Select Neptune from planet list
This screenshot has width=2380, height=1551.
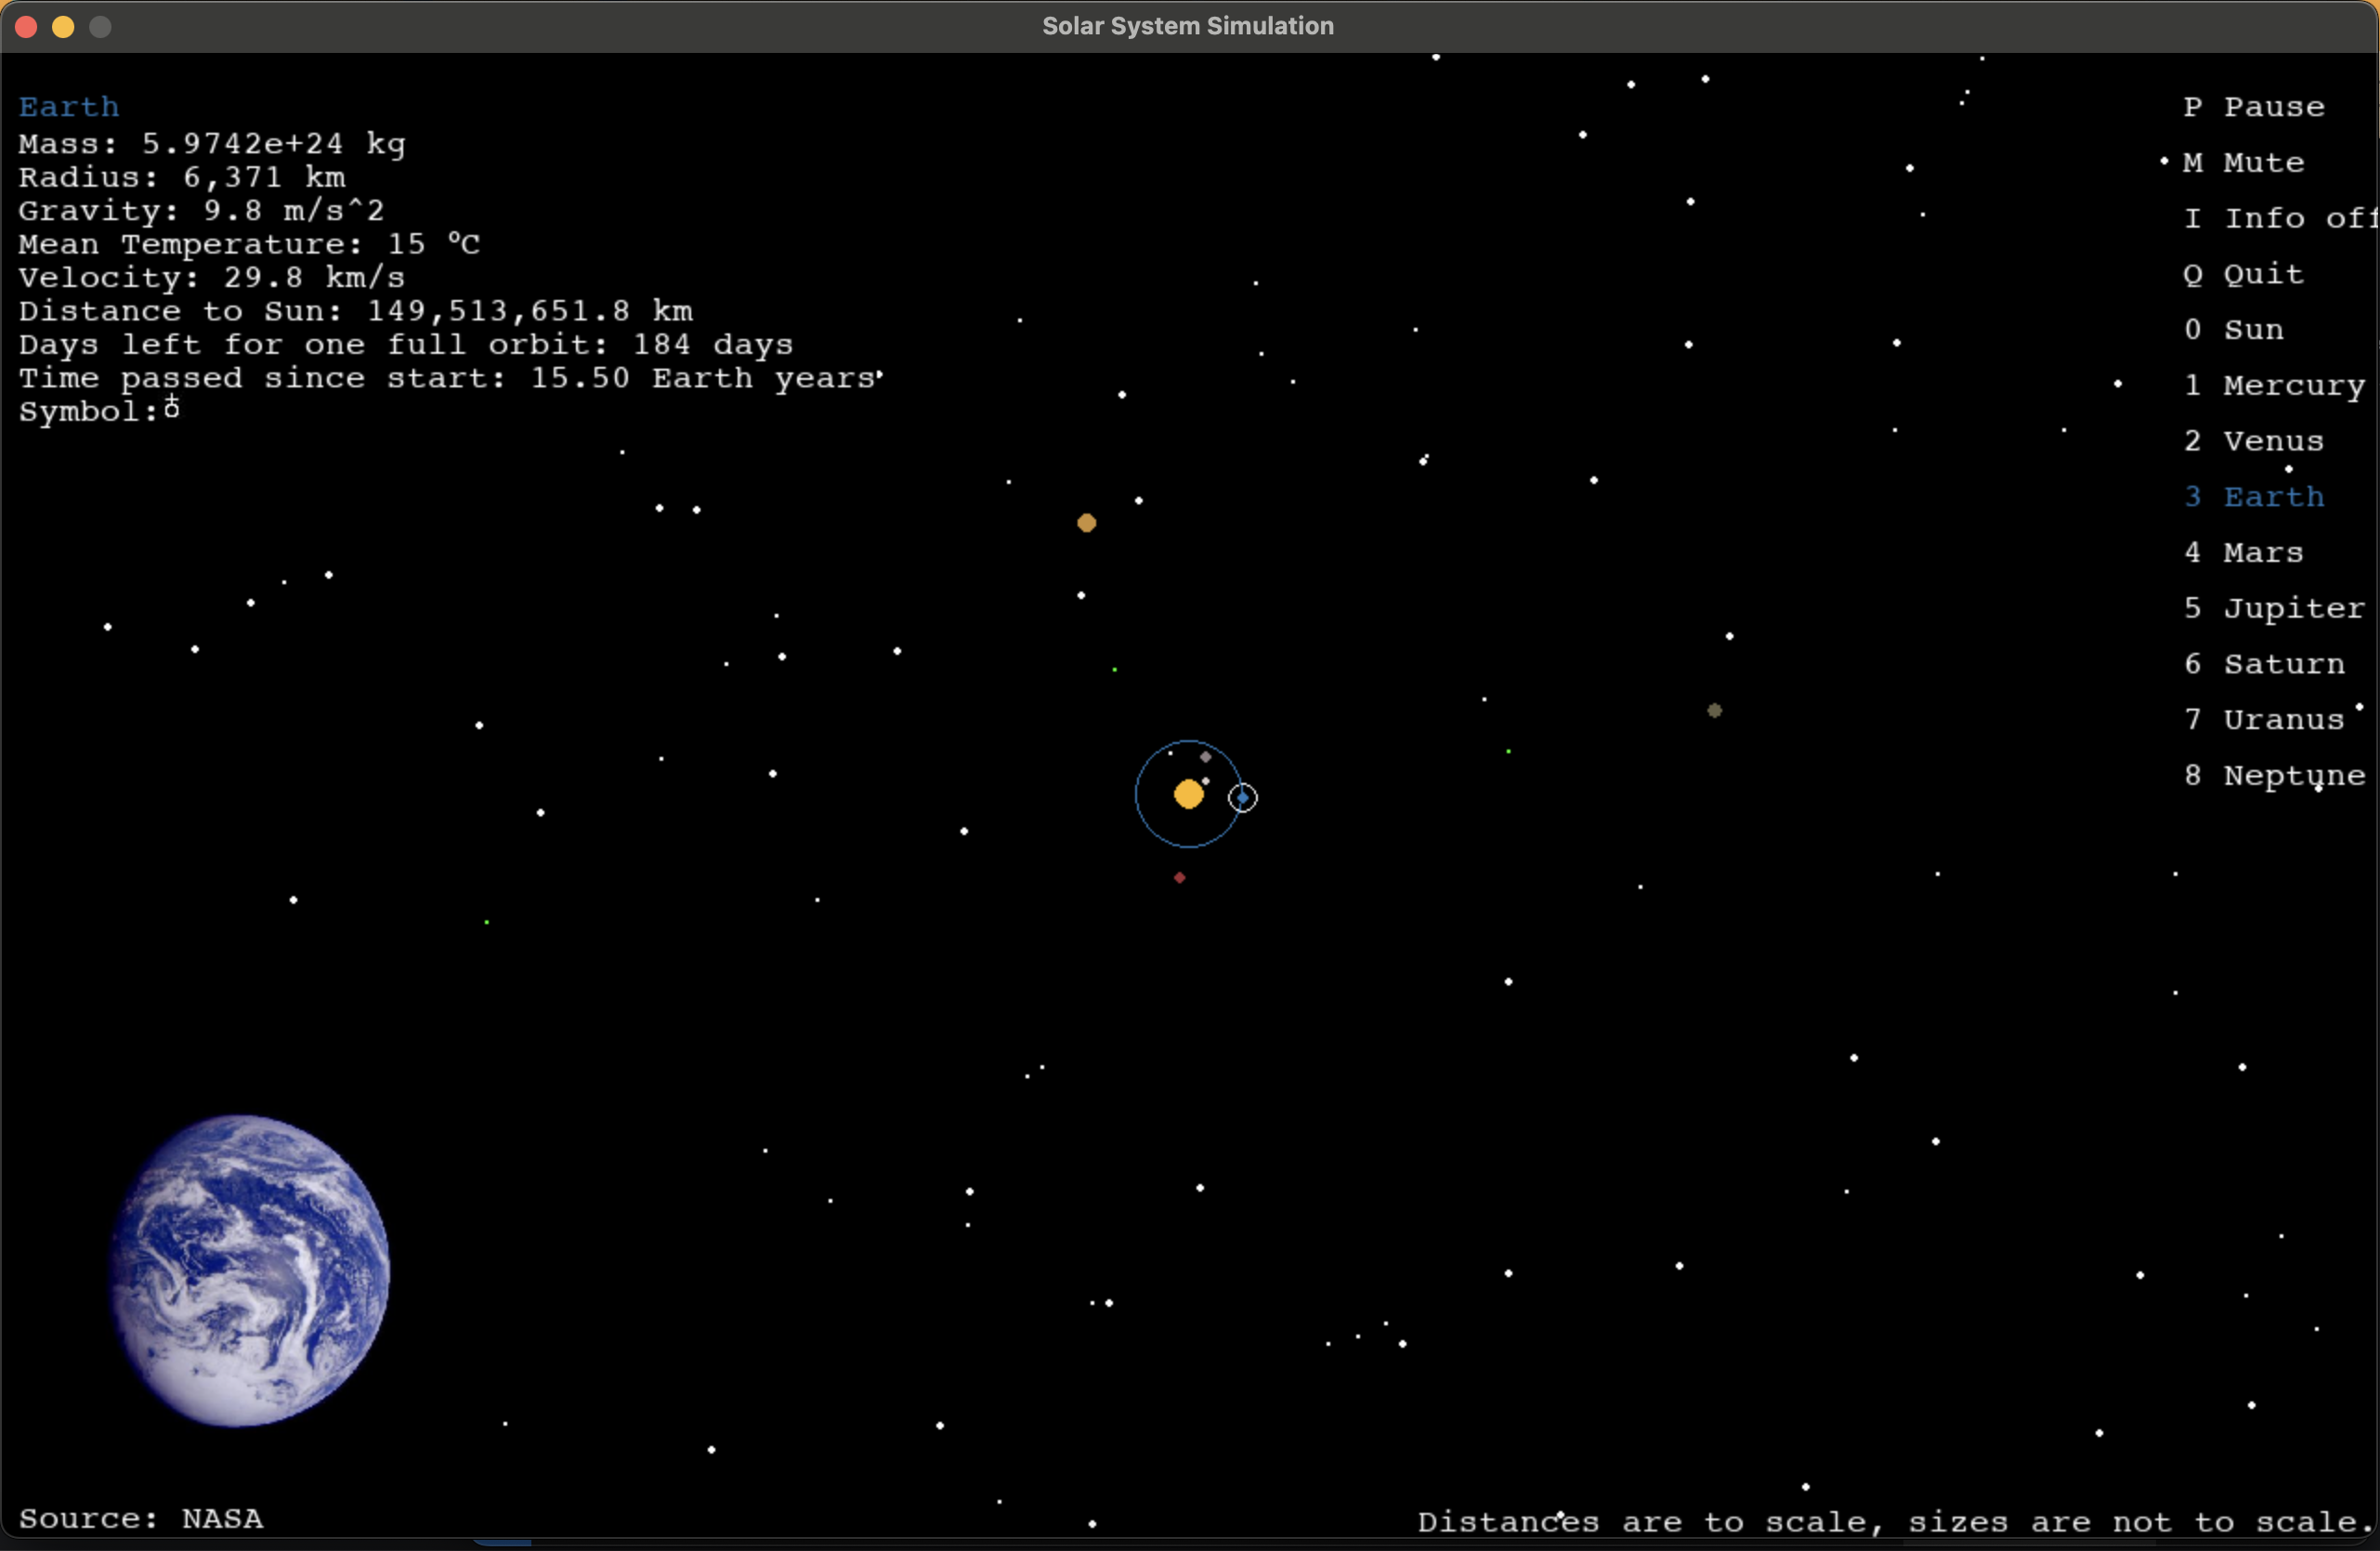tap(2274, 775)
